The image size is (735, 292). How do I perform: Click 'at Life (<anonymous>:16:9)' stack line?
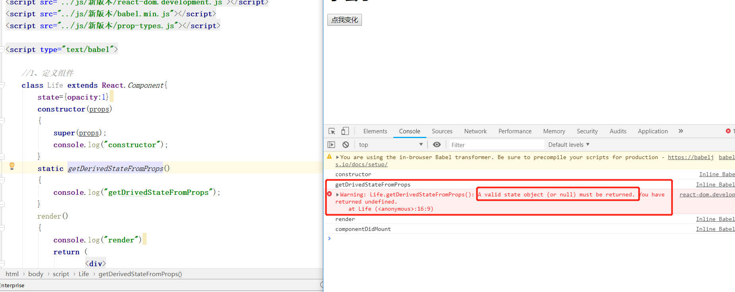(x=391, y=209)
